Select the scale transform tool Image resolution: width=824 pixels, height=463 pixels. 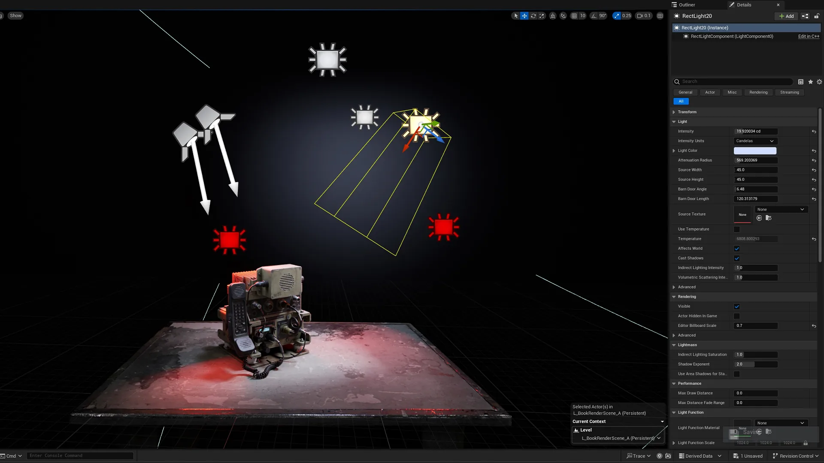542,16
